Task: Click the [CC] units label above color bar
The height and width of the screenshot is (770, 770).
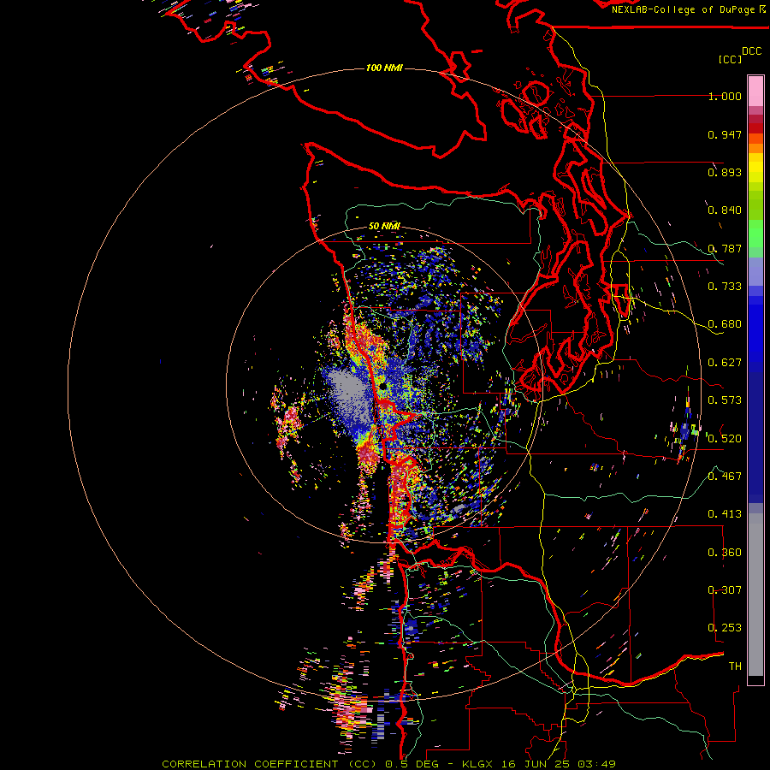Action: click(x=730, y=59)
